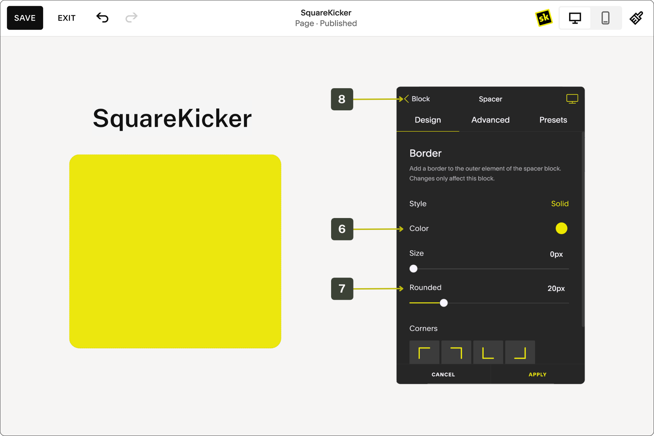Switch to mobile view icon
654x436 pixels.
(605, 18)
